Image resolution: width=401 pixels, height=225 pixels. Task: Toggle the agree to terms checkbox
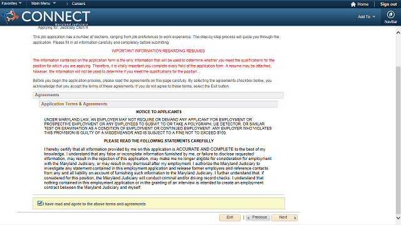(x=40, y=203)
